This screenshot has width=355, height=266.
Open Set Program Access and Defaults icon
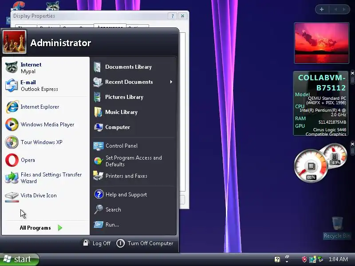pos(98,161)
